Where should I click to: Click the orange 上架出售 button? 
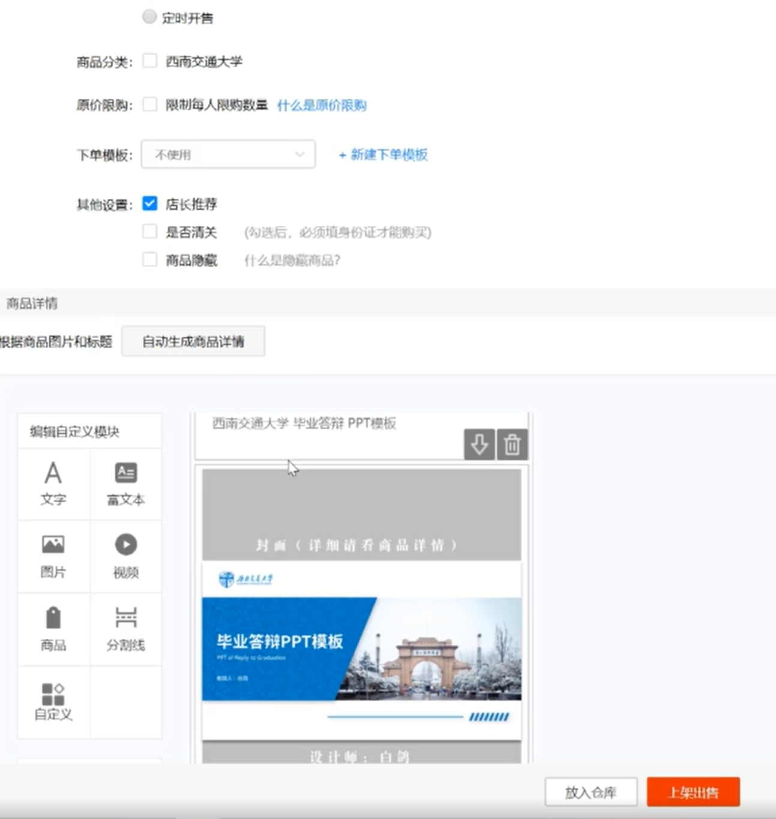click(693, 793)
